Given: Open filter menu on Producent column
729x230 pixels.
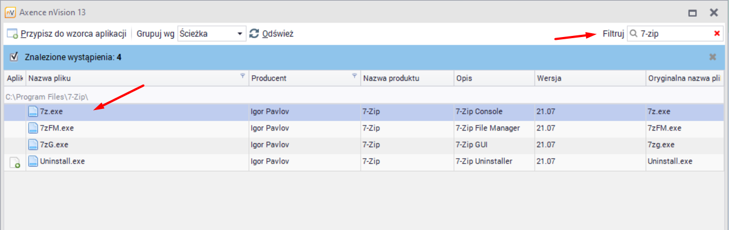Looking at the screenshot, I should [x=354, y=76].
